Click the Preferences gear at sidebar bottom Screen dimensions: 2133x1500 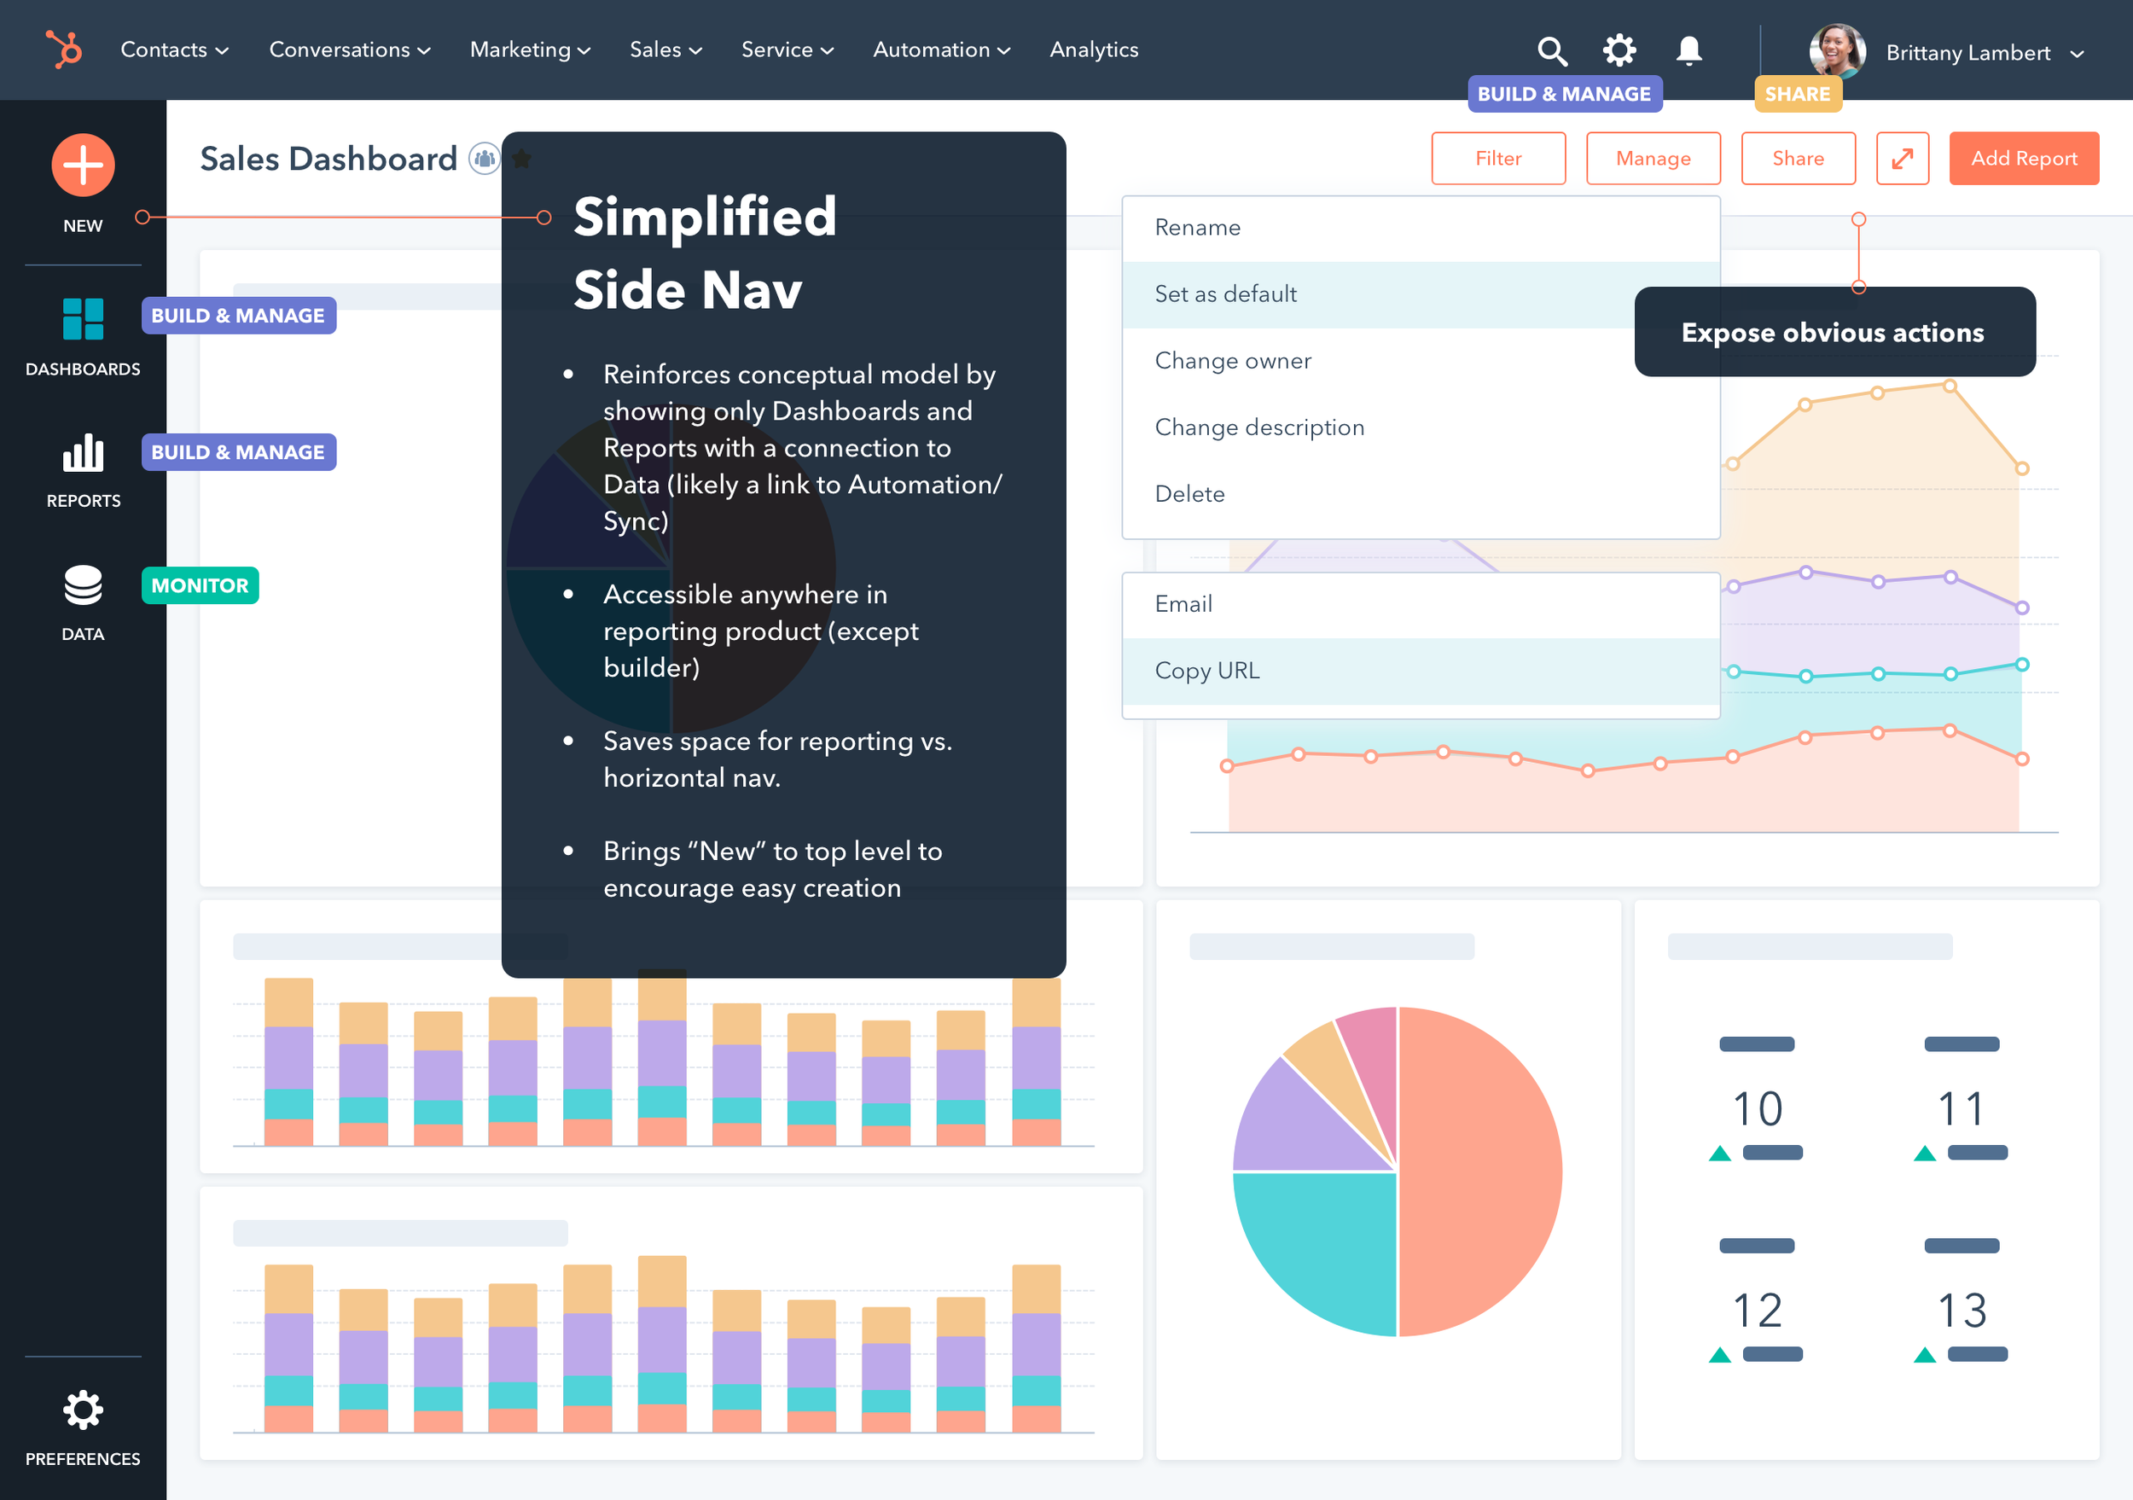[82, 1410]
